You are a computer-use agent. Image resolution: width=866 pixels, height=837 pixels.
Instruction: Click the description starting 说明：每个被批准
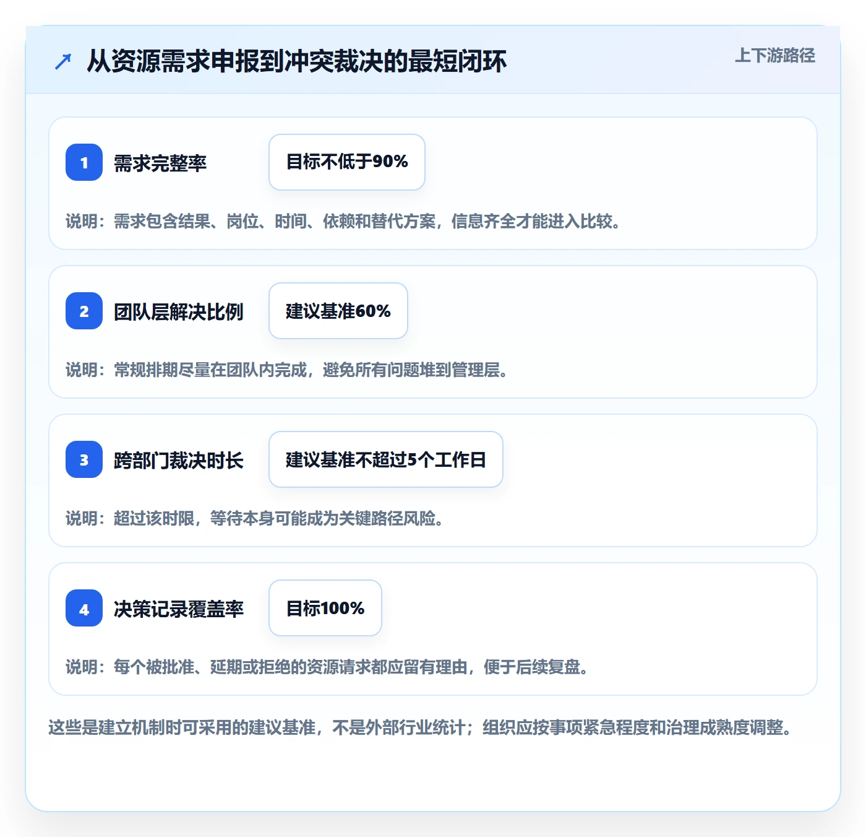pyautogui.click(x=328, y=667)
